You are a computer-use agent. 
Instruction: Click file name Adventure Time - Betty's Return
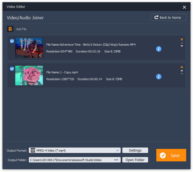click(91, 45)
